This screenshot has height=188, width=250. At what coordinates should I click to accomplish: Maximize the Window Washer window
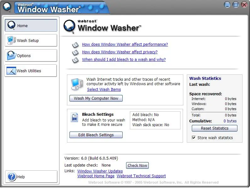236,4
